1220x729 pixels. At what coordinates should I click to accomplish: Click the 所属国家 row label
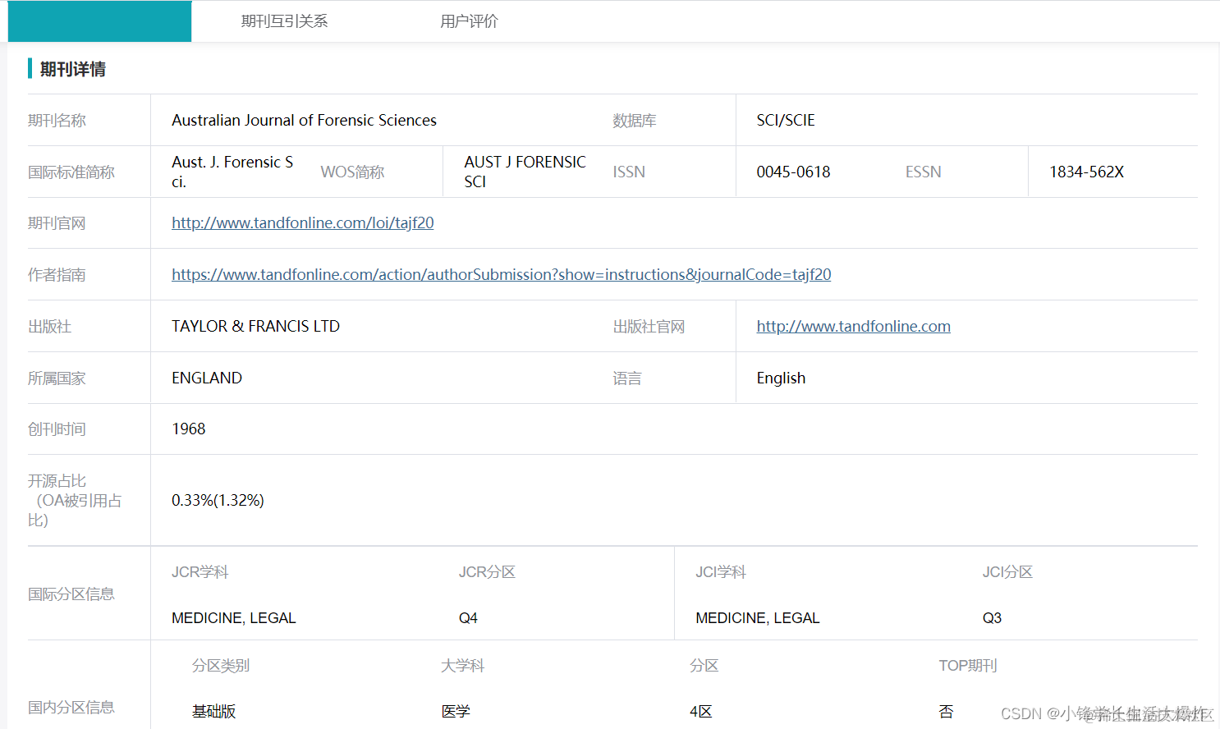tap(57, 378)
